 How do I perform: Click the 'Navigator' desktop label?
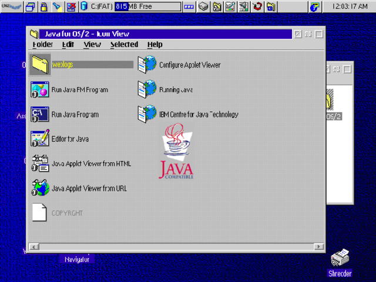tap(77, 260)
